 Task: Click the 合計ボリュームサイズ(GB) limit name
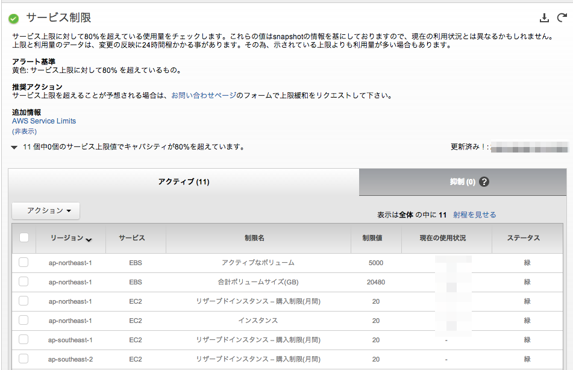point(258,282)
